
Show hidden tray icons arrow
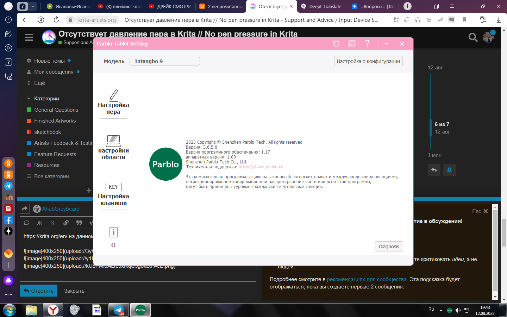(441, 310)
